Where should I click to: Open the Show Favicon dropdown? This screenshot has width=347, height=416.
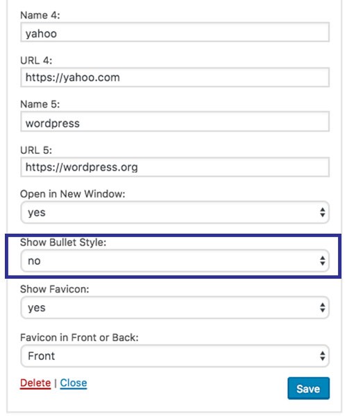pyautogui.click(x=175, y=307)
